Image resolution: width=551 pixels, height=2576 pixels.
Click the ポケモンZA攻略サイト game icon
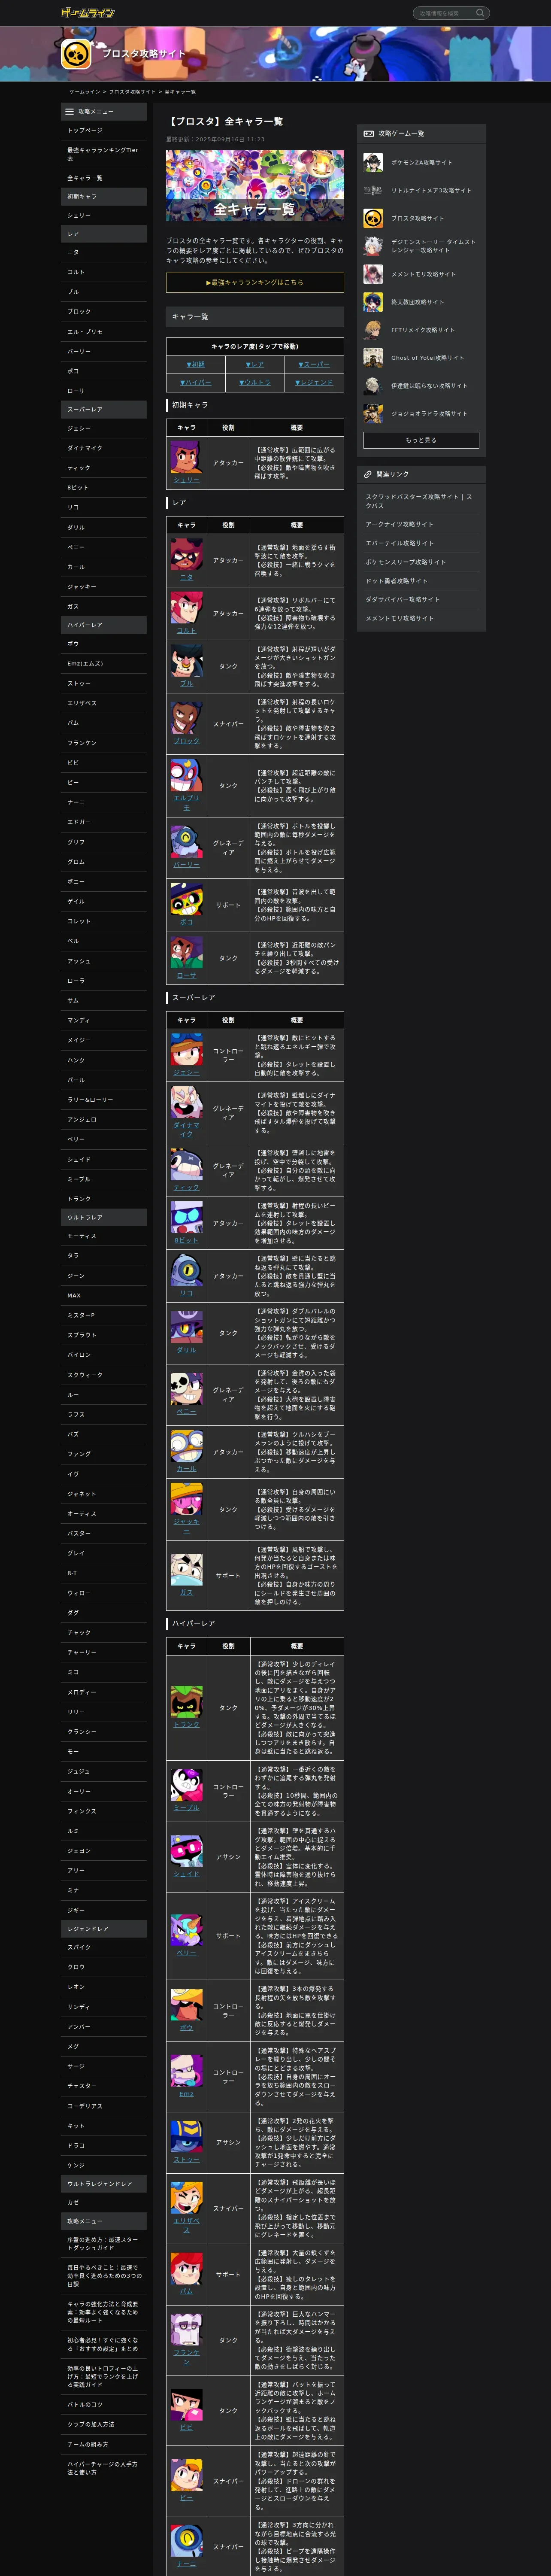click(x=373, y=162)
